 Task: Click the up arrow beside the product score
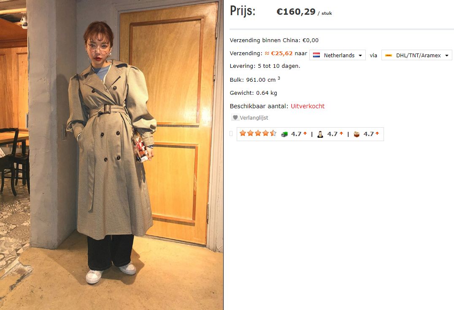tap(377, 133)
